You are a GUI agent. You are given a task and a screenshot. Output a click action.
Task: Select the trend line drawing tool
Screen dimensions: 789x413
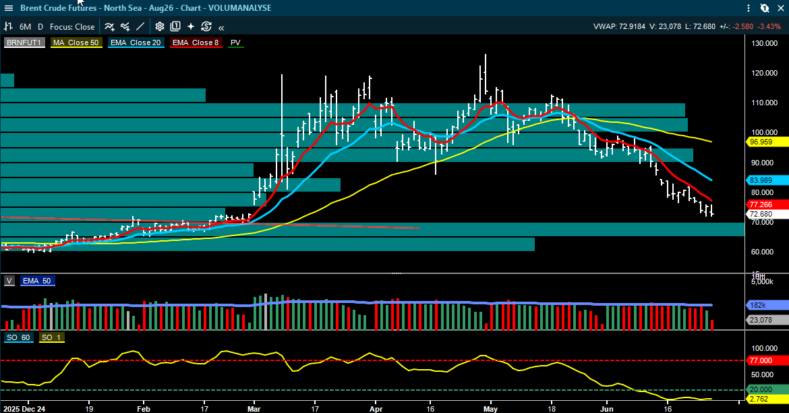point(140,27)
